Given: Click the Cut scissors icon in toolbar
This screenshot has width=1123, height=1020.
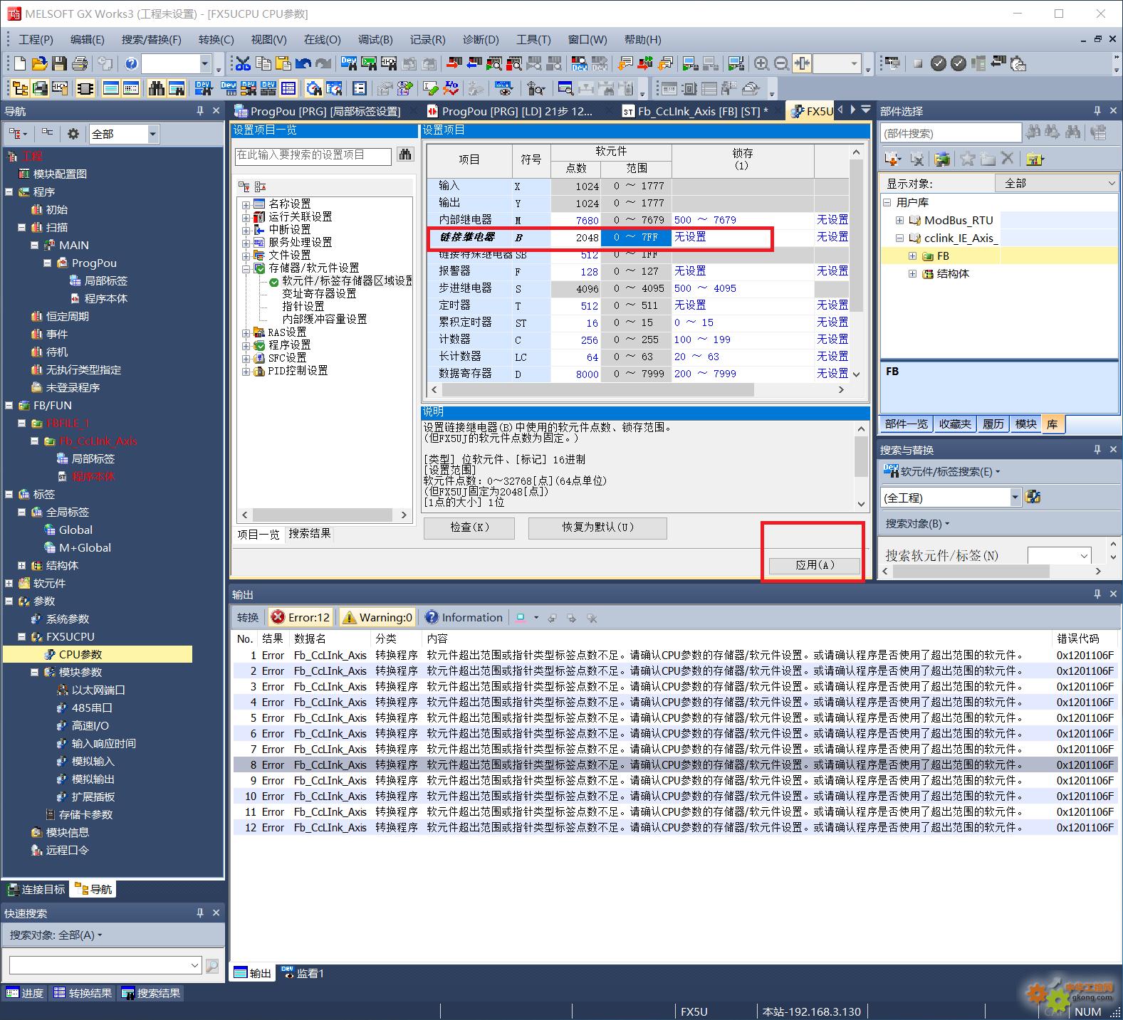Looking at the screenshot, I should (243, 64).
